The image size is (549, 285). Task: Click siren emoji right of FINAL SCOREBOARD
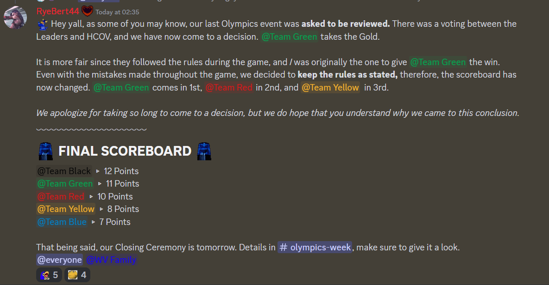(204, 151)
